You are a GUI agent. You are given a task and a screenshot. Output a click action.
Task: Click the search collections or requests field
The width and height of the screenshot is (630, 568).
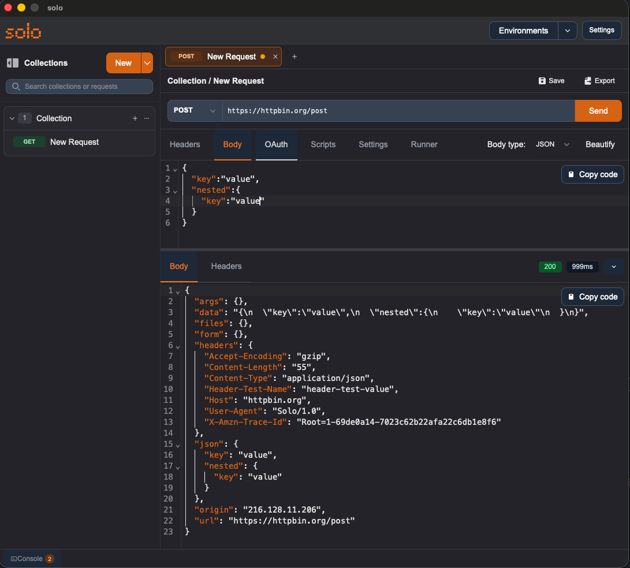[79, 86]
